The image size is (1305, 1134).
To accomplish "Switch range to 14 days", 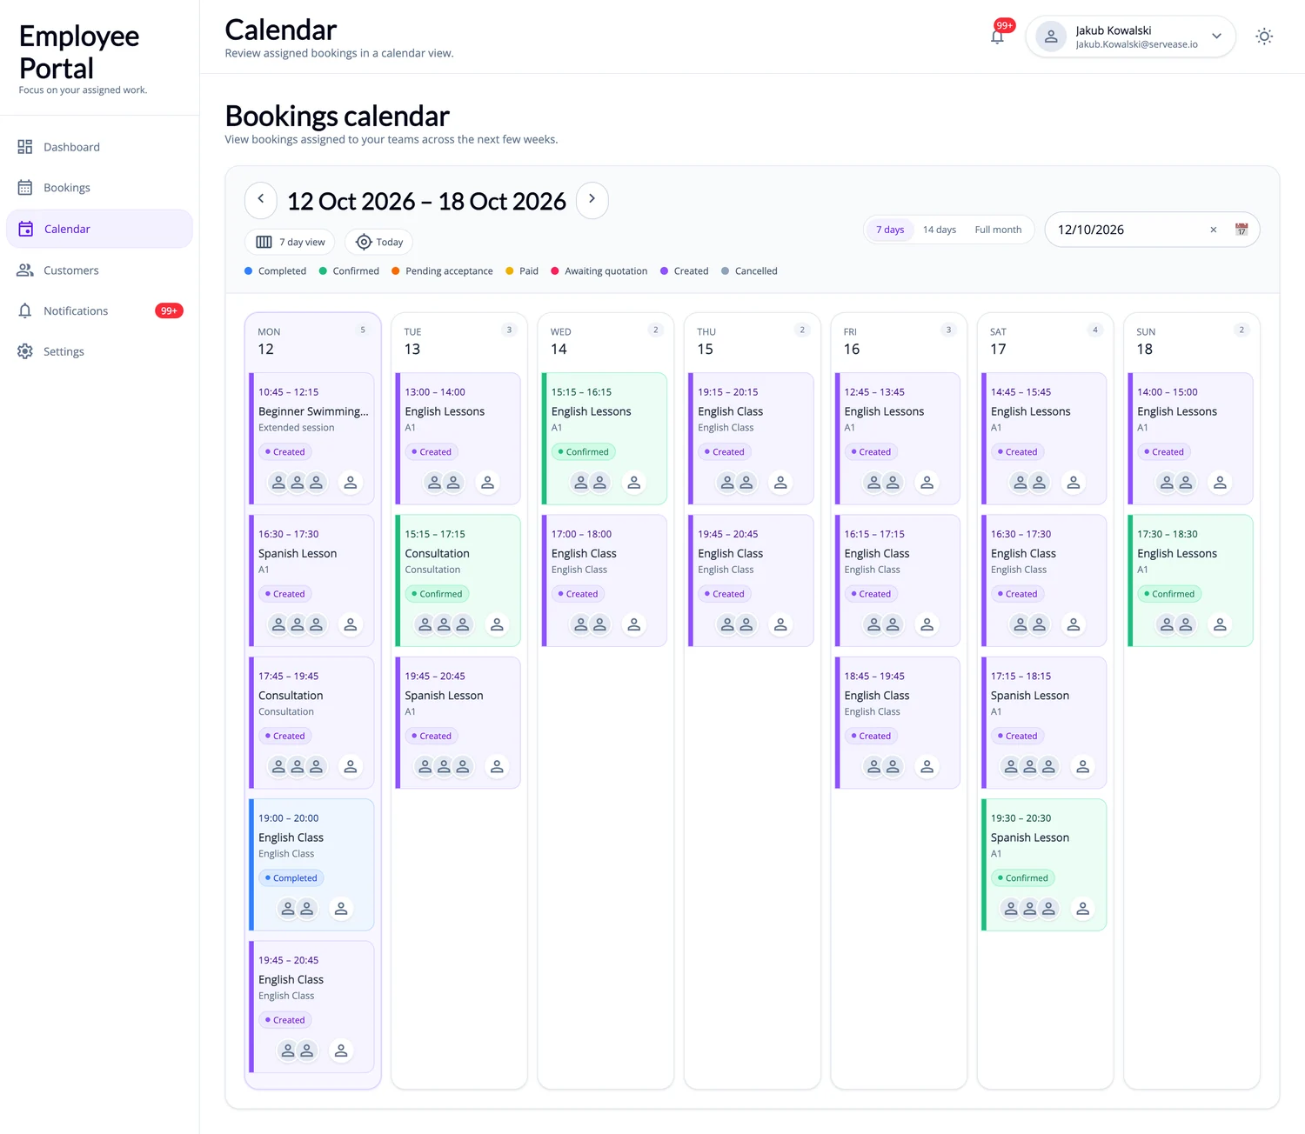I will pyautogui.click(x=940, y=230).
